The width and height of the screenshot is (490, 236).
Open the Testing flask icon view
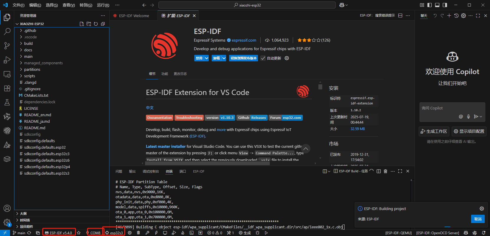(x=7, y=102)
